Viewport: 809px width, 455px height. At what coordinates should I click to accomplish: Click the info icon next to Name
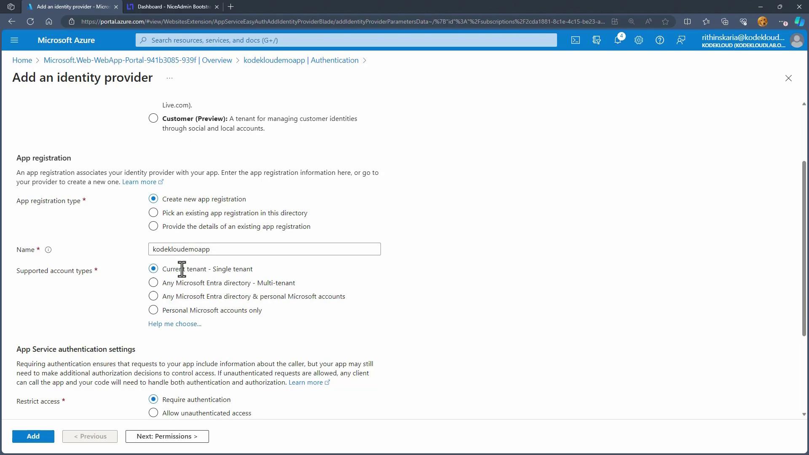click(48, 250)
